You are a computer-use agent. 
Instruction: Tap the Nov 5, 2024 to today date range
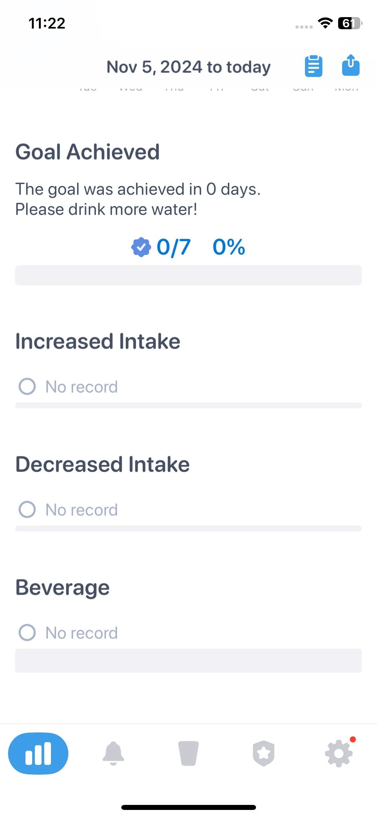[x=189, y=67]
